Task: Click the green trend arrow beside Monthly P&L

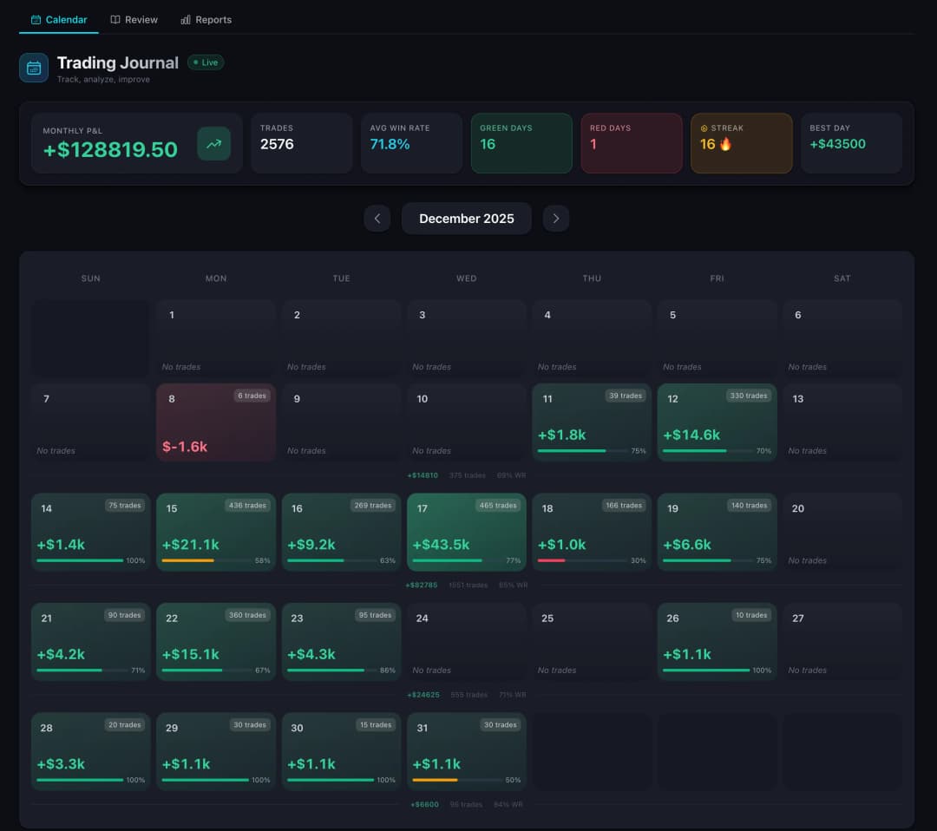Action: click(x=214, y=144)
